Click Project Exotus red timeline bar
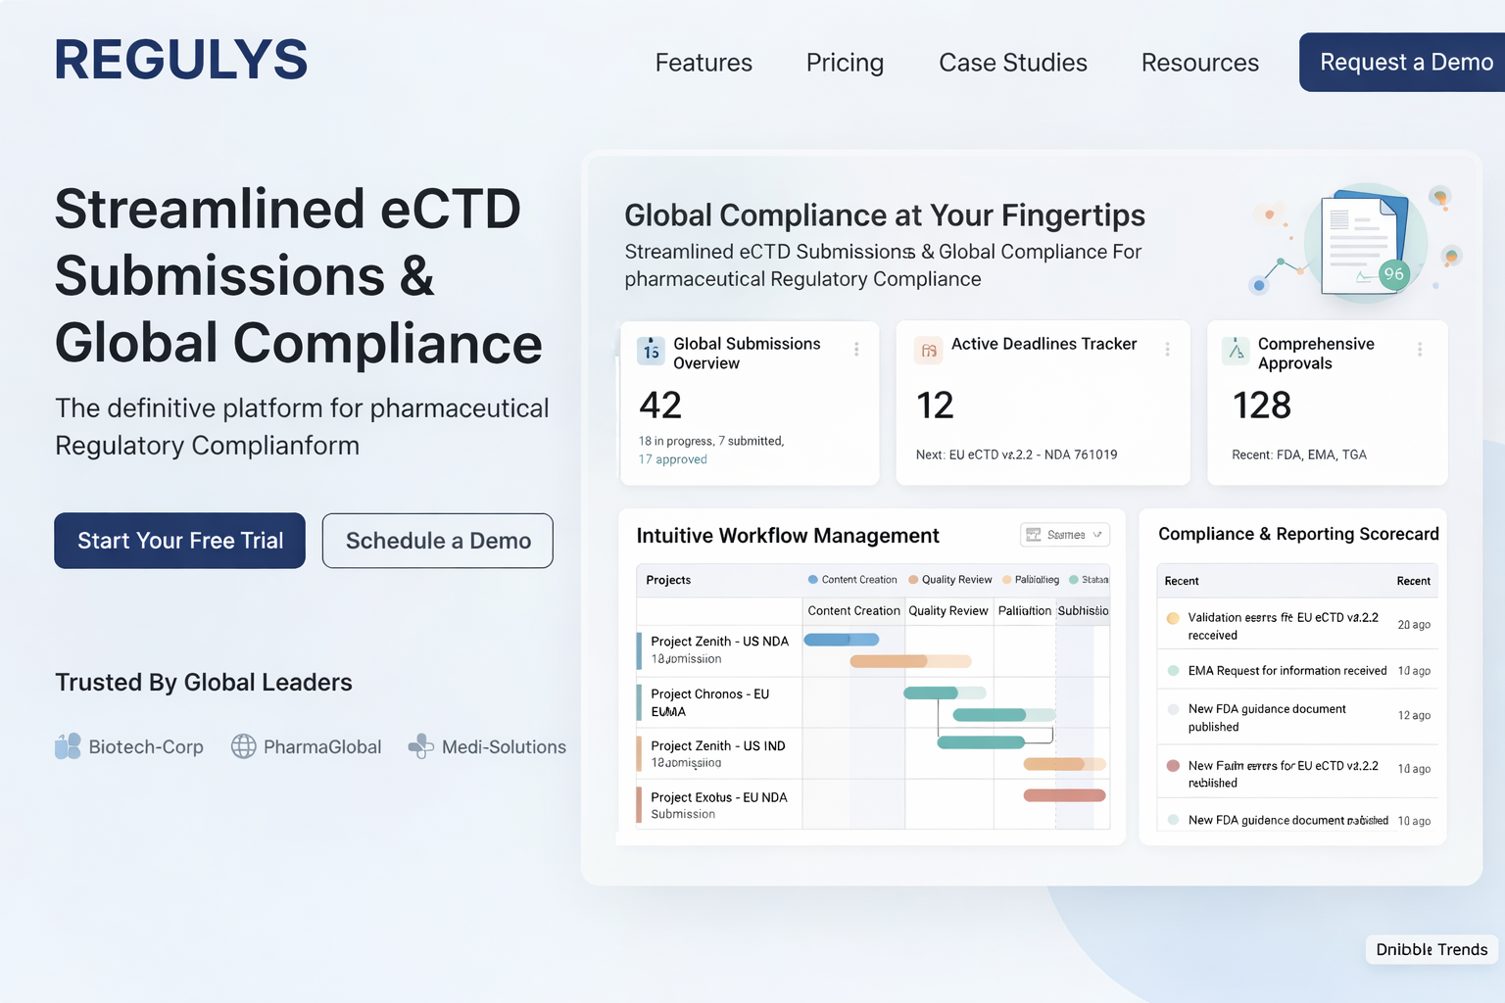The image size is (1505, 1003). (x=1064, y=795)
